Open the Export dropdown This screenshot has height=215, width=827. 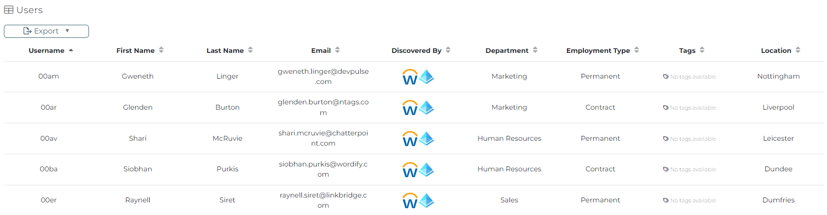click(x=46, y=31)
